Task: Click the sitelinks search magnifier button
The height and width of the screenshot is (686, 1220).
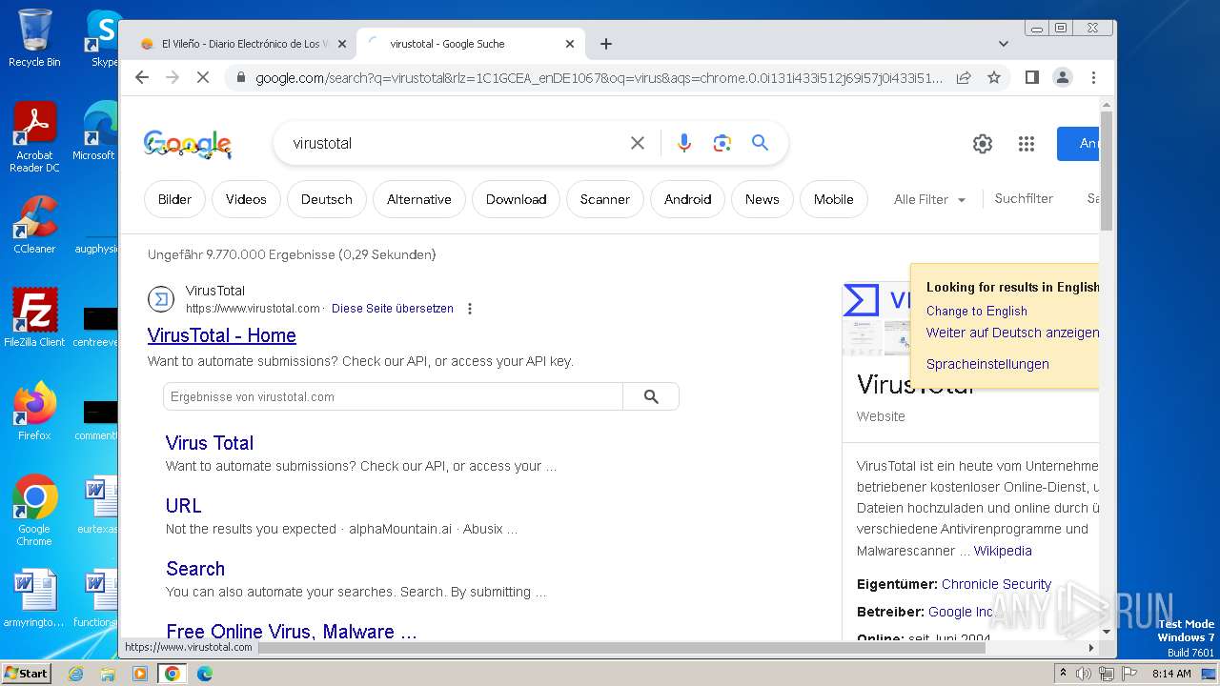Action: 651,396
